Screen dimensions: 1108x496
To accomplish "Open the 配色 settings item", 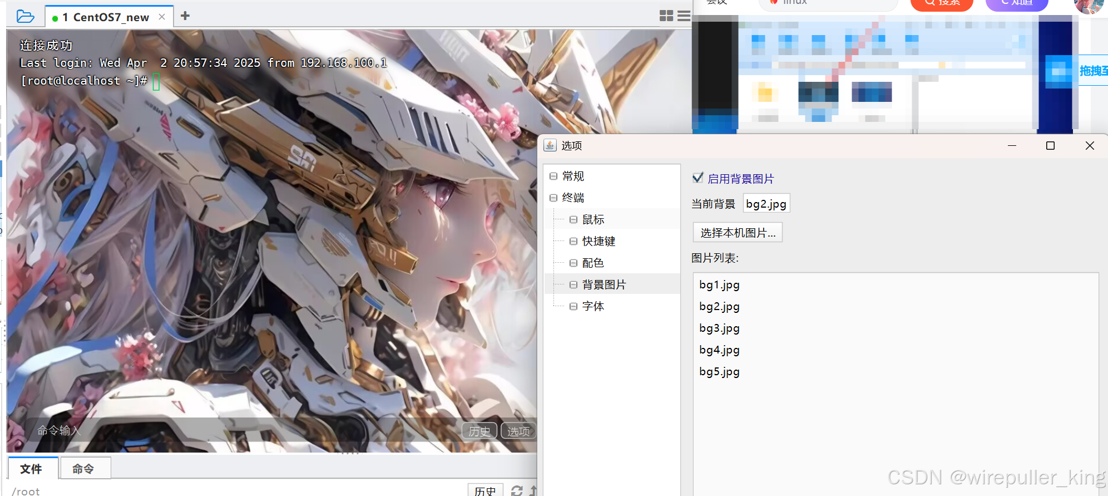I will 593,263.
